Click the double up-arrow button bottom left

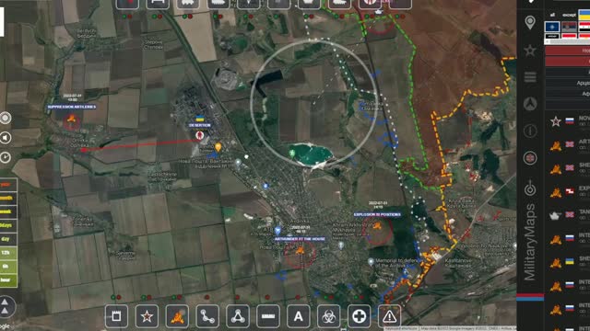pyautogui.click(x=6, y=306)
